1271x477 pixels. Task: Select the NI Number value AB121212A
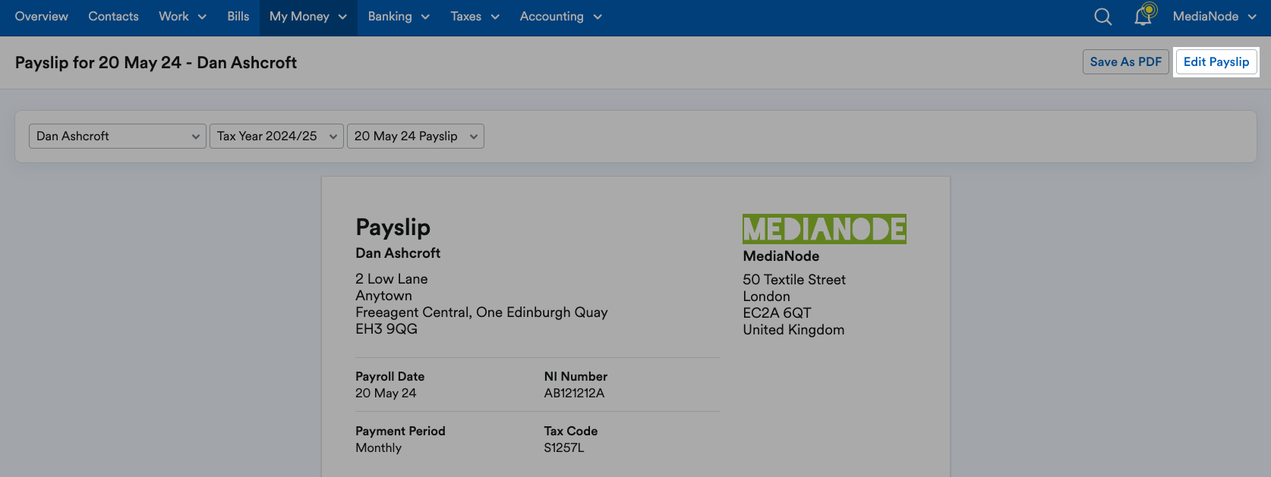[x=574, y=394]
